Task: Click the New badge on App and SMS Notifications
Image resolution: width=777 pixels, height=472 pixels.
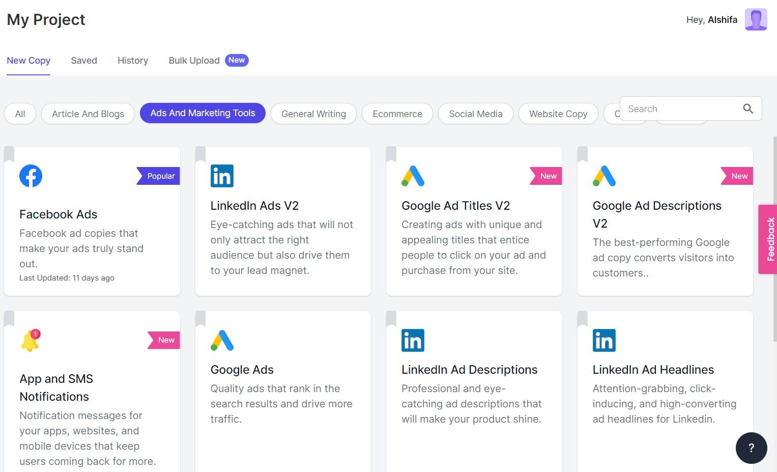Action: tap(164, 340)
